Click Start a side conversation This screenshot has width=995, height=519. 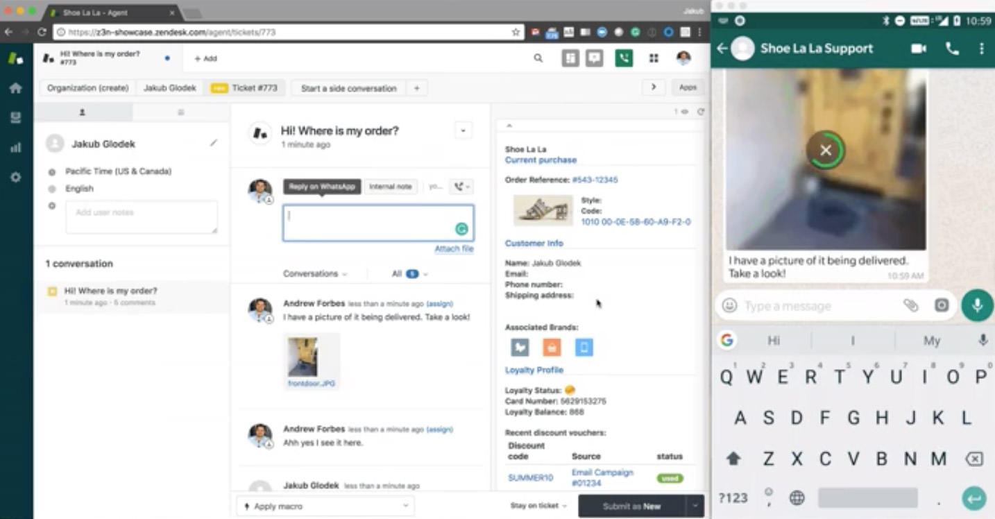click(x=349, y=88)
